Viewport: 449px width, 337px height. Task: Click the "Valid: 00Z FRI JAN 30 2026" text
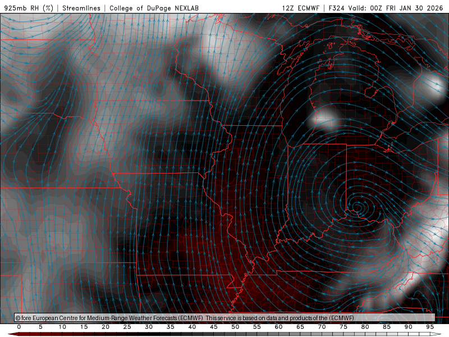tap(396, 8)
